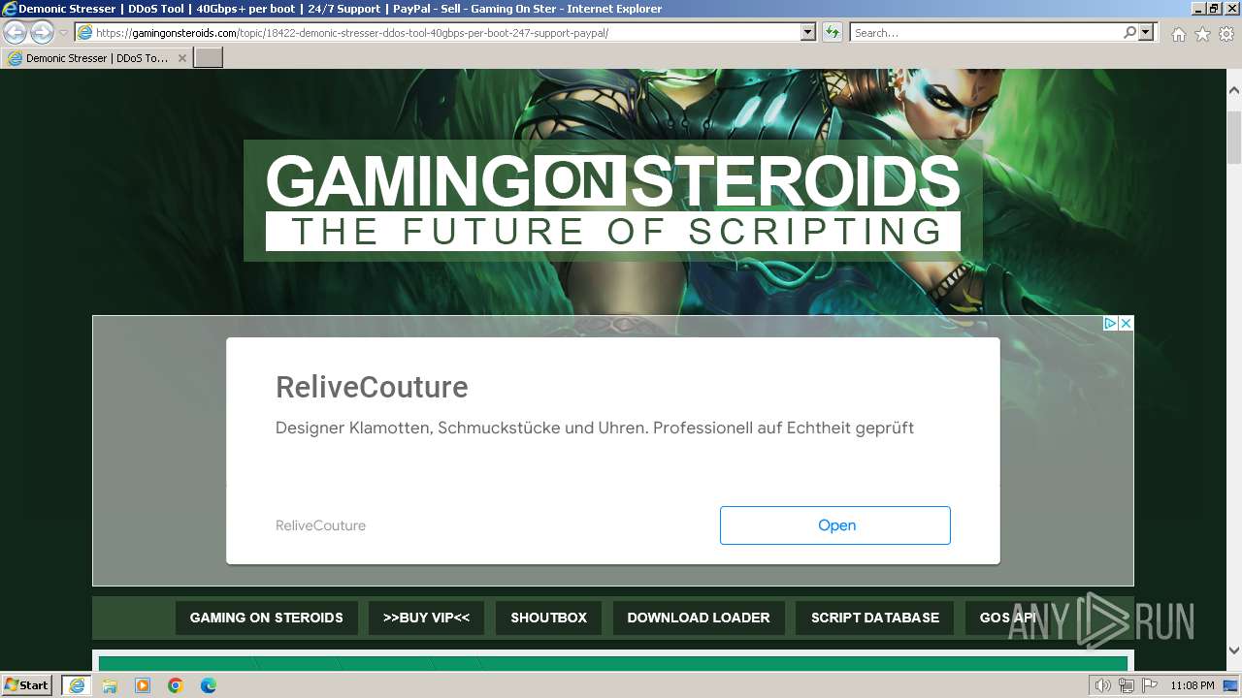This screenshot has width=1242, height=698.
Task: Click the Action Center flag tray icon
Action: click(x=1149, y=685)
